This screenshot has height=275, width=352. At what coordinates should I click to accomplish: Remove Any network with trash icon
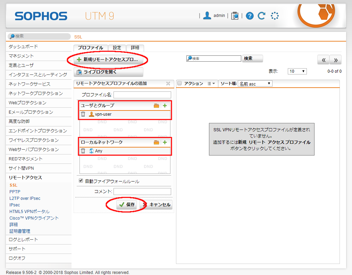(83, 151)
